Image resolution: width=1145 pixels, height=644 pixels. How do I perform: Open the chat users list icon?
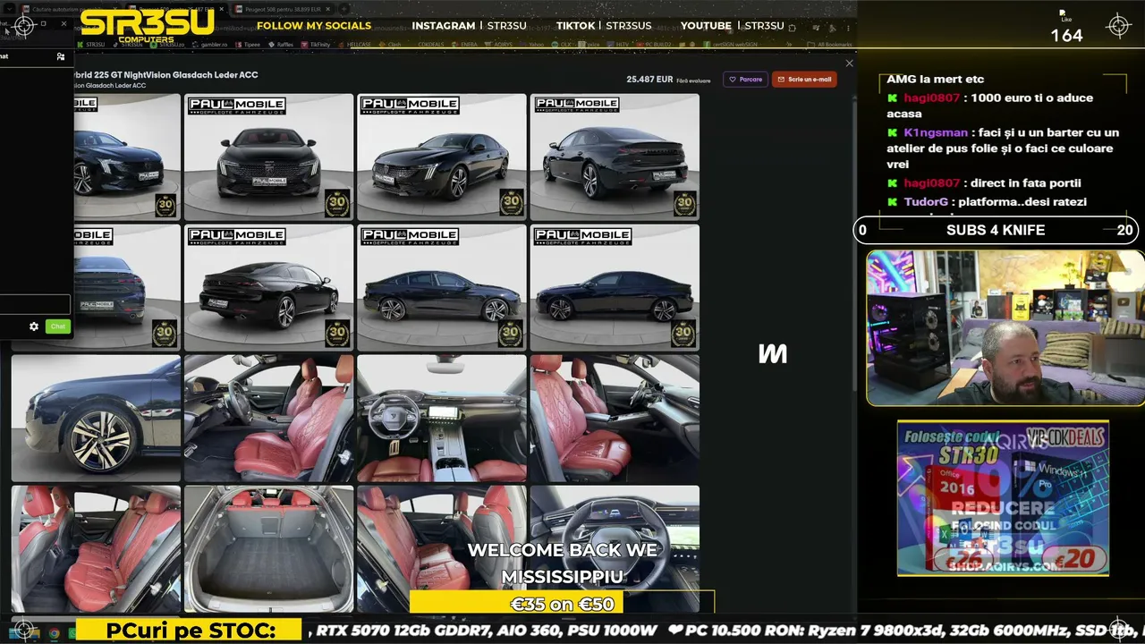[61, 56]
